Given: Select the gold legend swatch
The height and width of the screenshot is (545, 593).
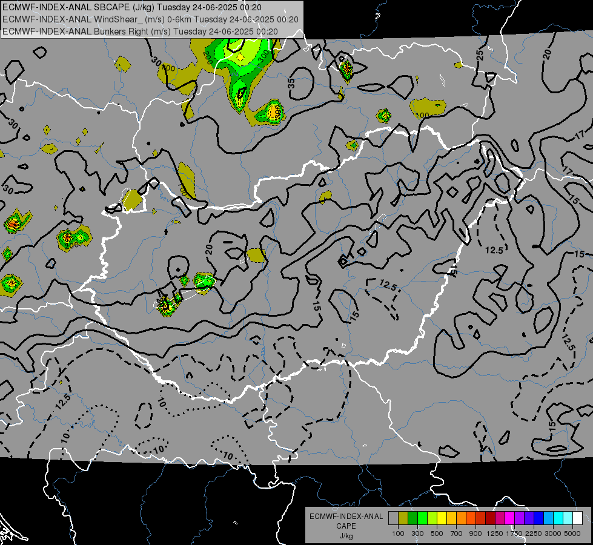Looking at the screenshot, I should pos(451,518).
